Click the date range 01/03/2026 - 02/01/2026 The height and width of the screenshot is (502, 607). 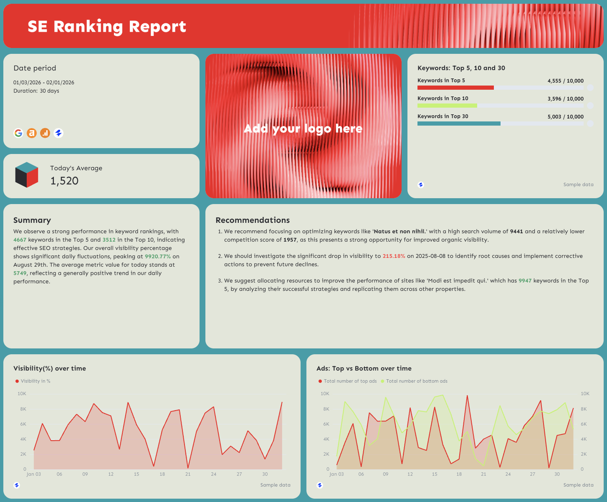click(44, 83)
